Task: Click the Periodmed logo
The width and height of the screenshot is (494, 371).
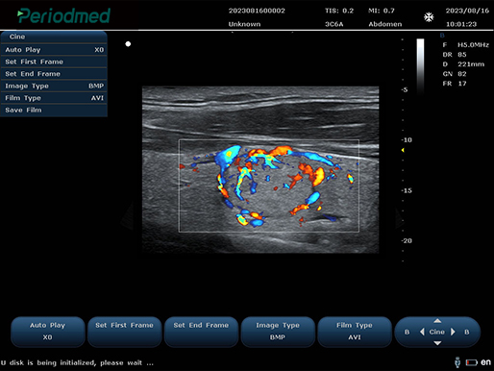Action: [63, 15]
